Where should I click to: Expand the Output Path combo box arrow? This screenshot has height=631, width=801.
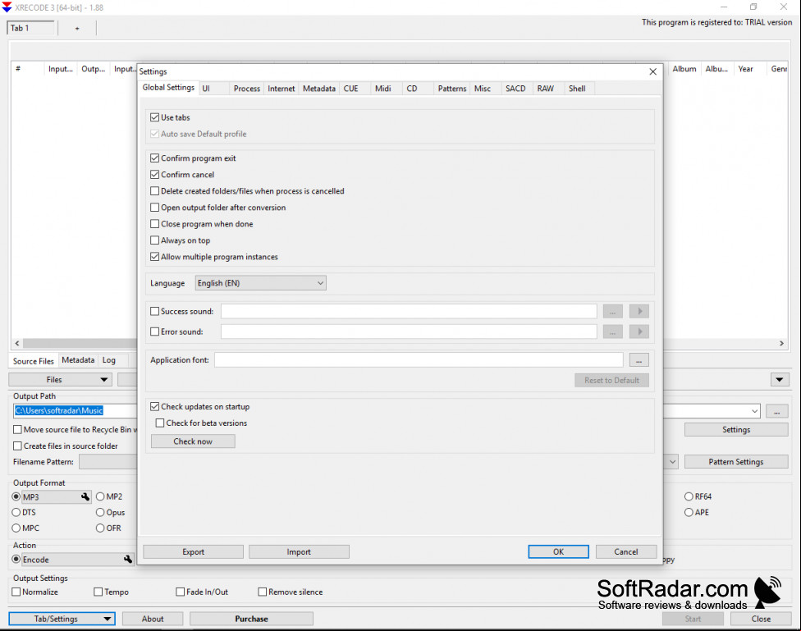click(754, 411)
